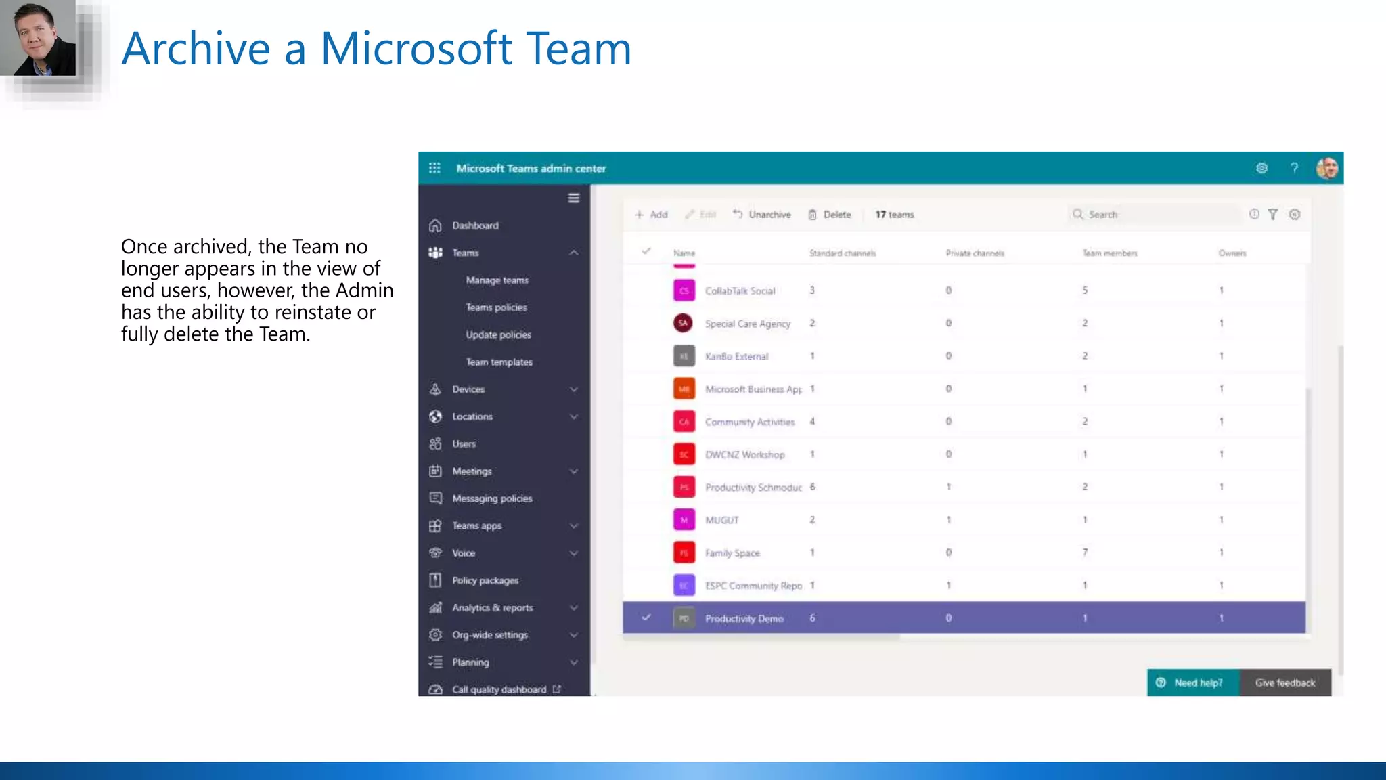Screen dimensions: 1386x780
Task: Expand the Voice section chevron
Action: pos(574,553)
